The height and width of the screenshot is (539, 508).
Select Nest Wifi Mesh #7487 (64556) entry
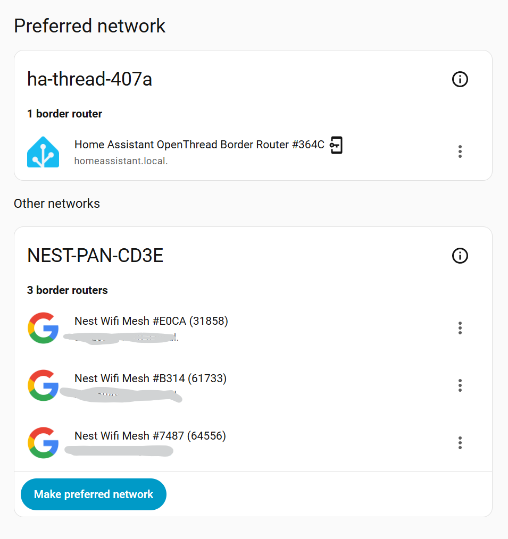(x=150, y=436)
